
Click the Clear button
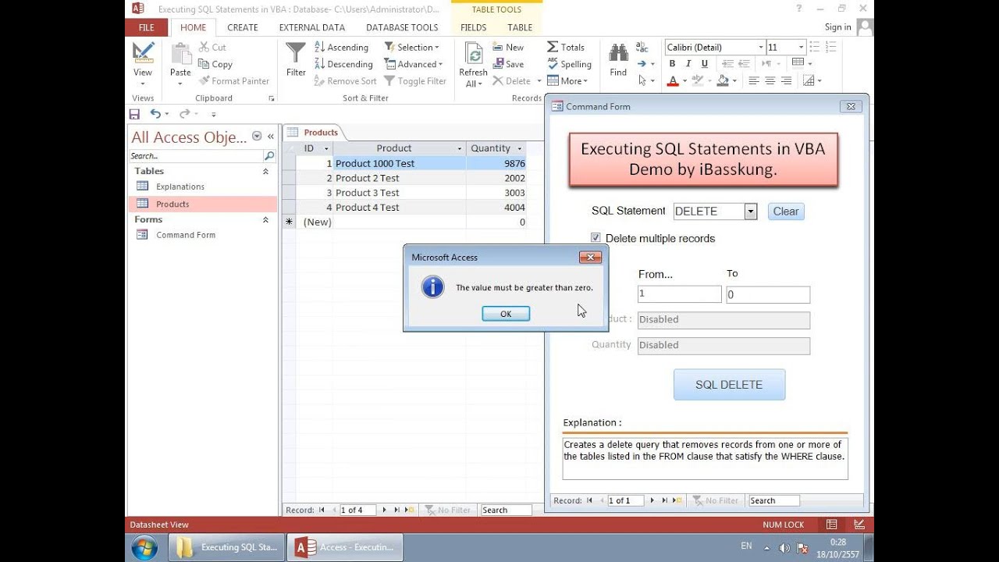[786, 211]
